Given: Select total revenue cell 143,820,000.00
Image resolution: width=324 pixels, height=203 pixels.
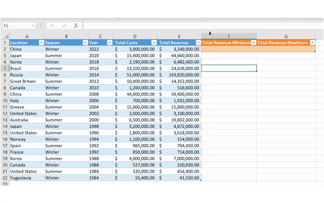Looking at the screenshot, I should 179,75.
